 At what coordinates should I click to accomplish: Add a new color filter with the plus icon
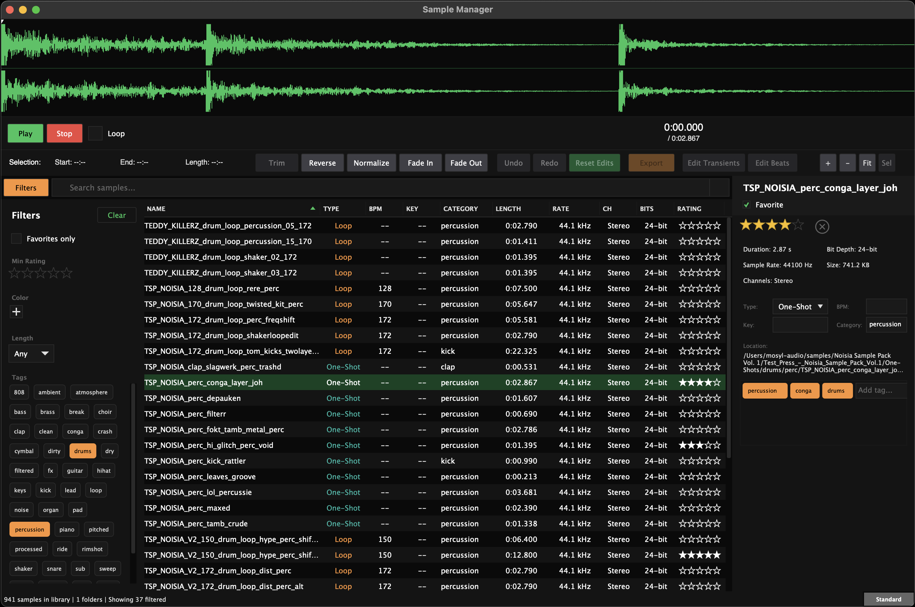pos(16,312)
